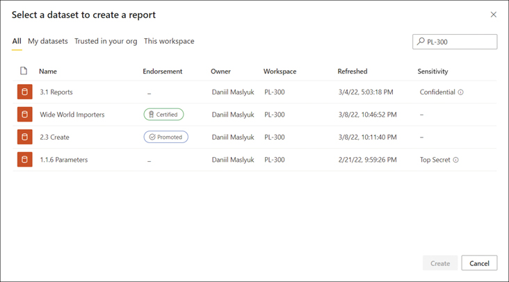Switch to the My datasets tab
Image resolution: width=509 pixels, height=282 pixels.
[x=48, y=41]
